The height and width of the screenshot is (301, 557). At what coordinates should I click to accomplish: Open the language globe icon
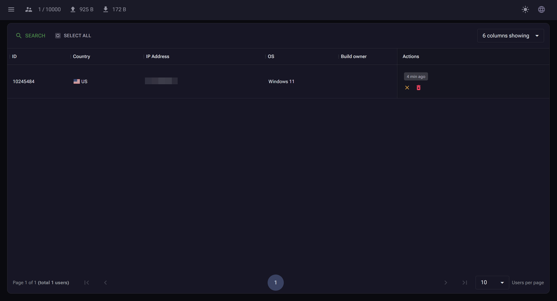pos(541,10)
